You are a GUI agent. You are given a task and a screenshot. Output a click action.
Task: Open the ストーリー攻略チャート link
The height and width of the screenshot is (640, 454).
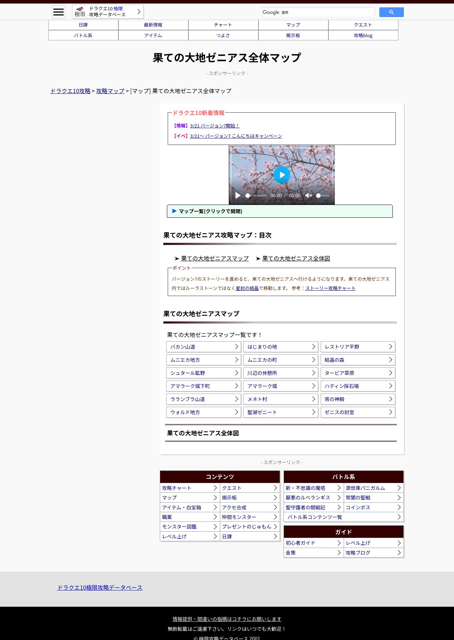pyautogui.click(x=331, y=288)
